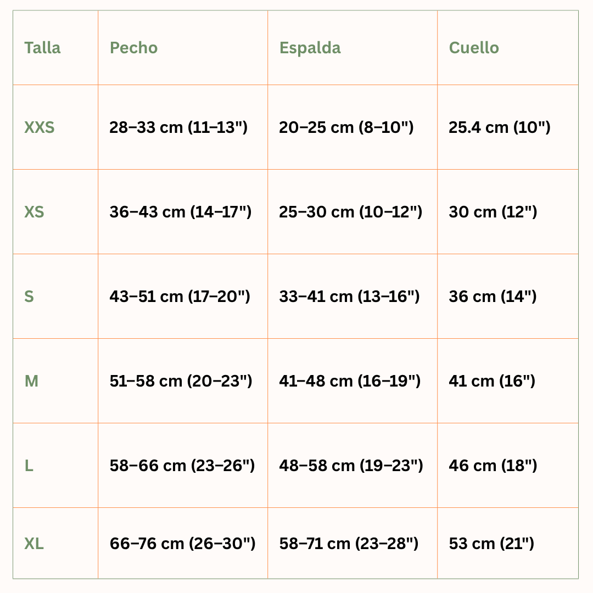Select the Espalda column header

click(x=310, y=48)
